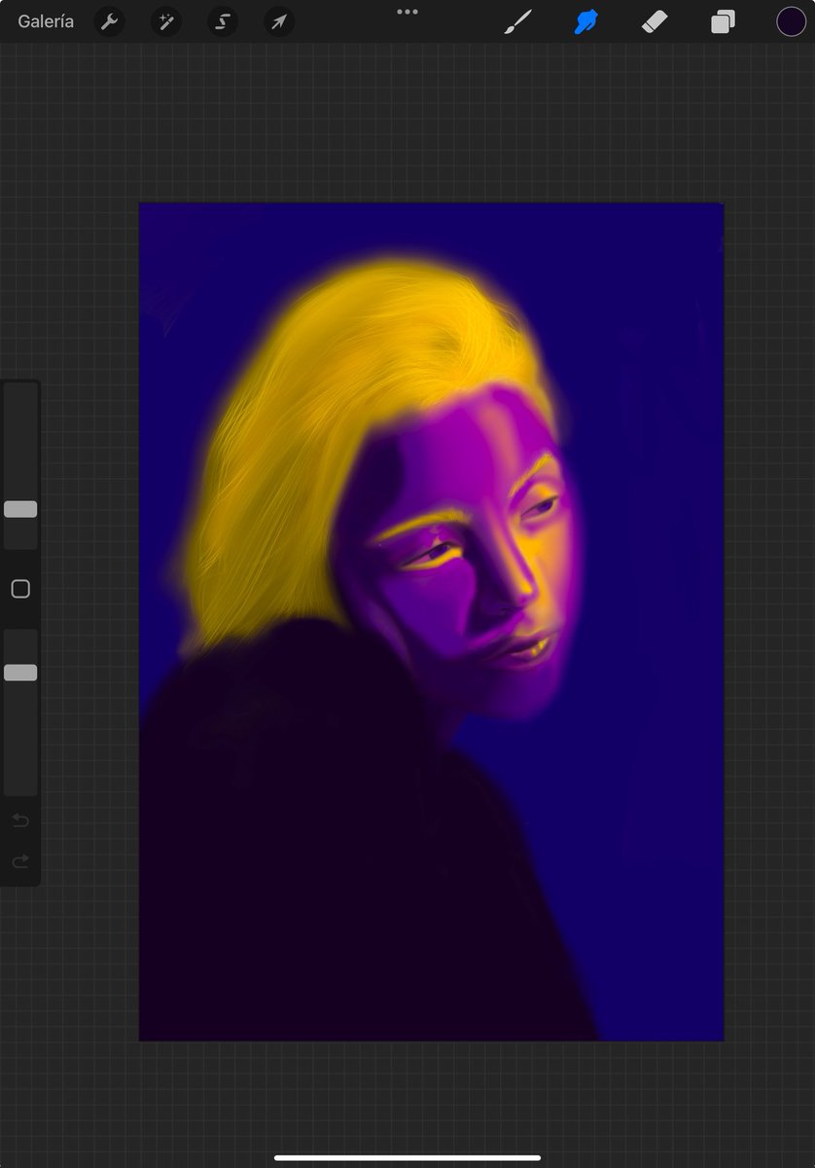
Task: Open the Galería gallery view
Action: 46,21
